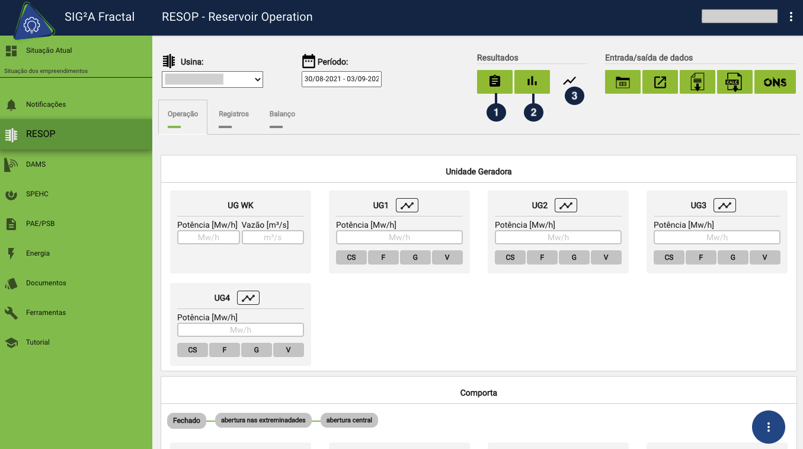Screen dimensions: 803x449
Task: Show the UG1 trend chart
Action: coord(407,205)
